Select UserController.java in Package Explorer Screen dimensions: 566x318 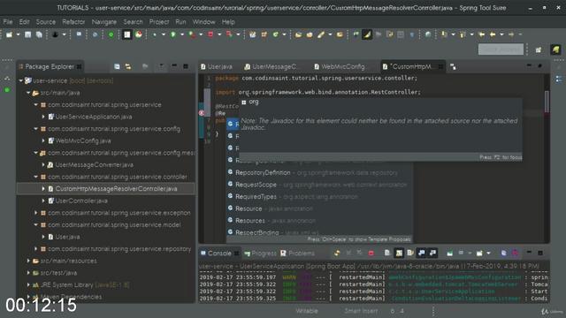point(81,201)
